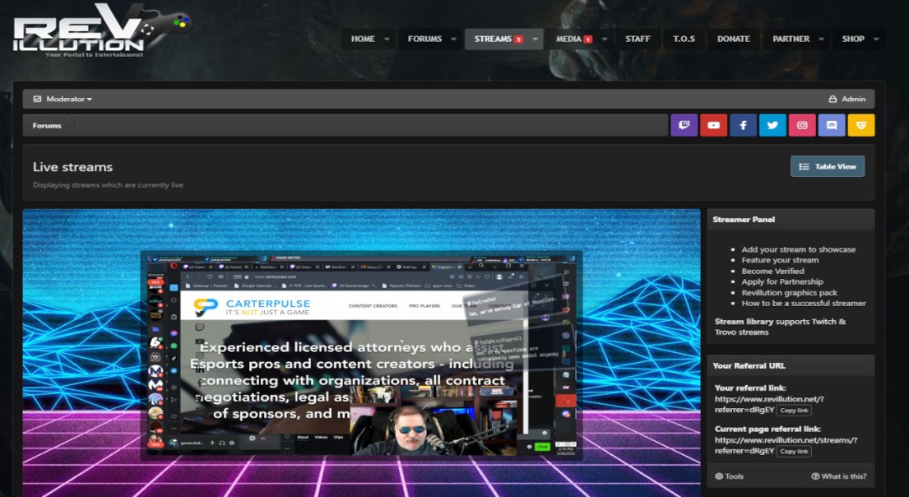Viewport: 909px width, 497px height.
Task: Open the yellow Glimesh social icon
Action: 861,125
